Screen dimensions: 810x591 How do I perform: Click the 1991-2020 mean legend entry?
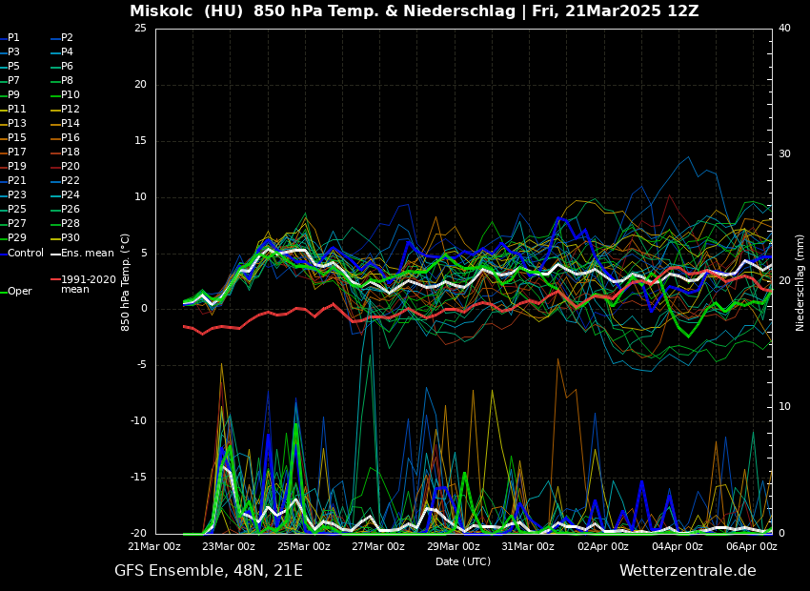[88, 284]
